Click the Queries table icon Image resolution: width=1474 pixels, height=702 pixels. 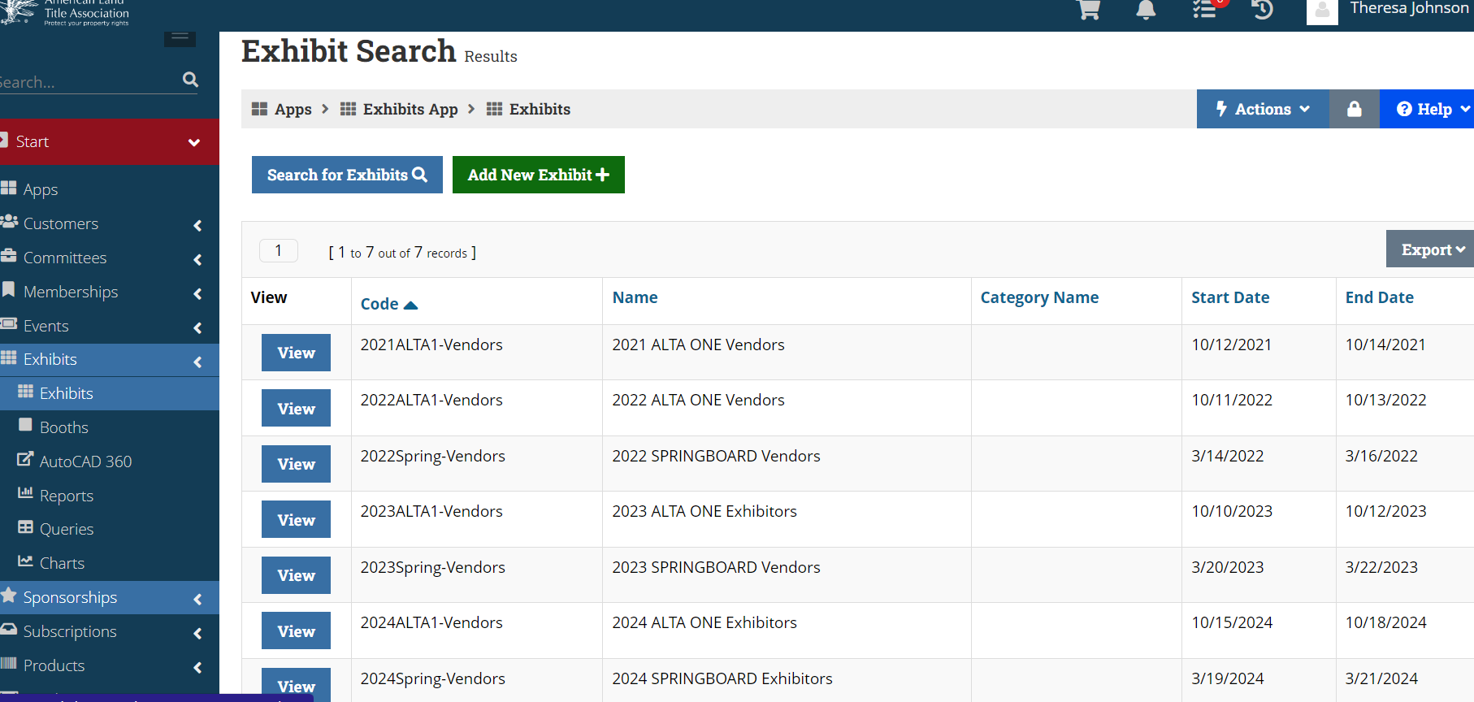tap(25, 527)
